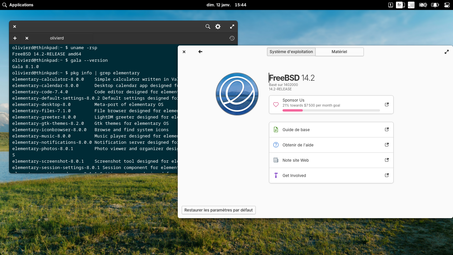Open the sound volume indicator
Image resolution: width=453 pixels, height=255 pixels.
(411, 5)
